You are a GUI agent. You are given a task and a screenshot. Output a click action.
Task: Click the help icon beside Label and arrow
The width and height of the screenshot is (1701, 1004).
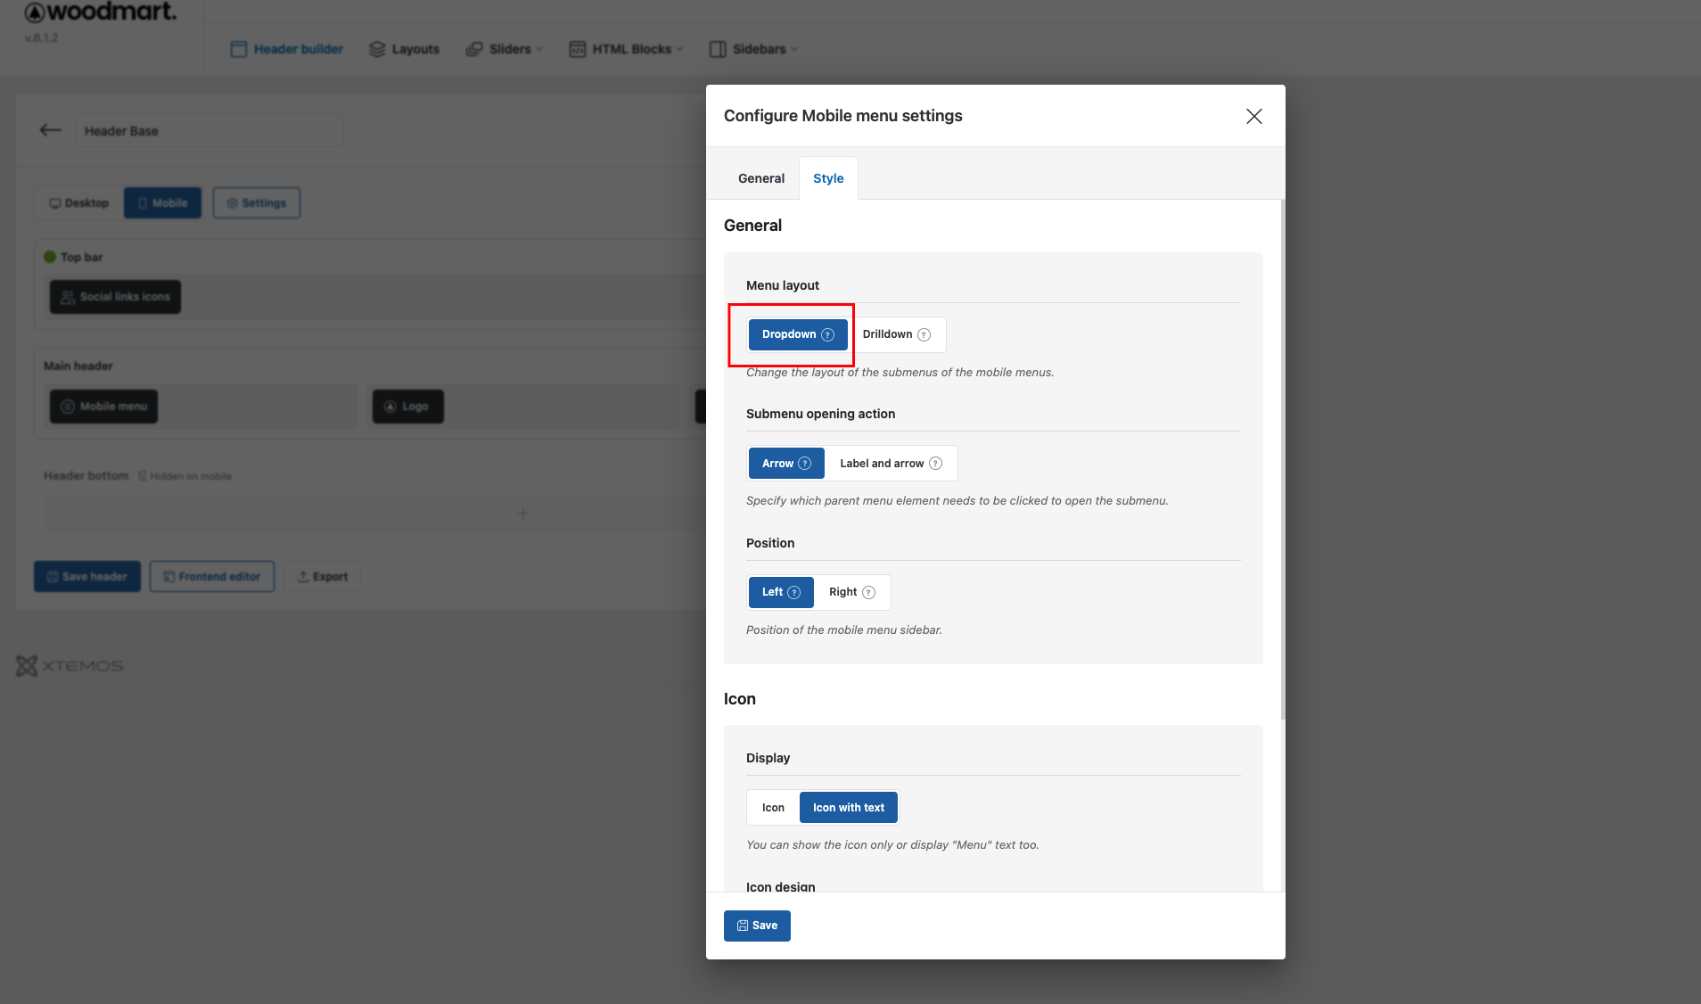pyautogui.click(x=935, y=464)
